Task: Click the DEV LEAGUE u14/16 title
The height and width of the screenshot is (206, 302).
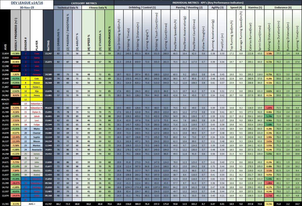Action: [x=27, y=2]
